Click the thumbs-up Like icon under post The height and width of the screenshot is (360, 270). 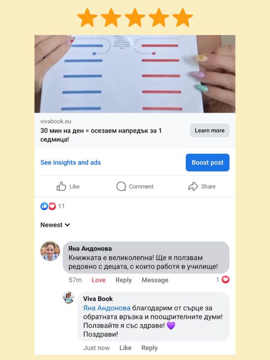coord(61,186)
